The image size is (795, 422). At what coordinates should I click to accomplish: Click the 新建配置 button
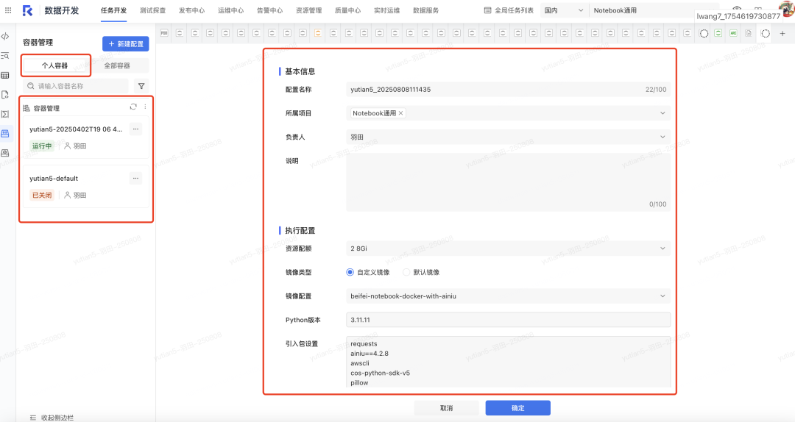126,44
